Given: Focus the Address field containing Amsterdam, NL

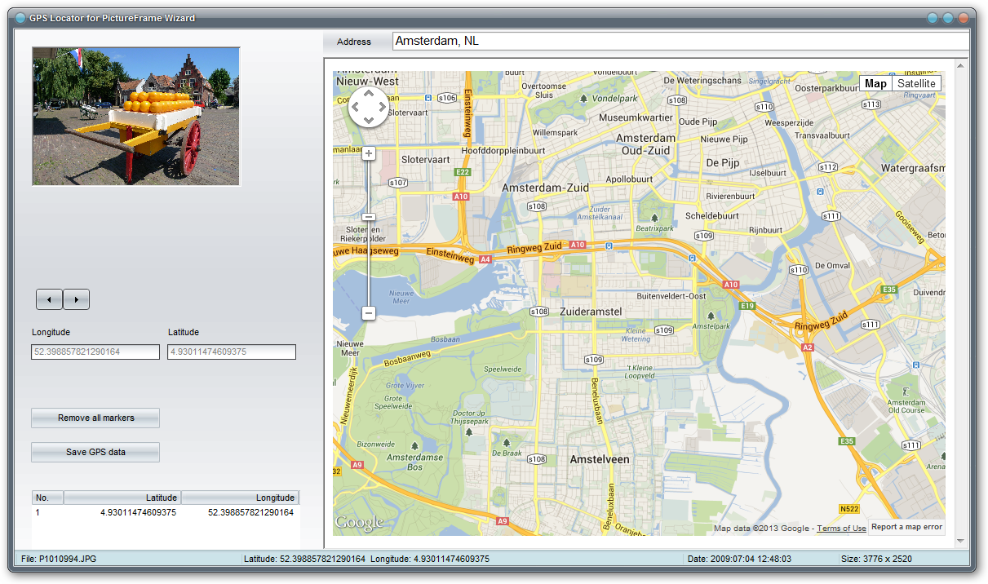Looking at the screenshot, I should [680, 41].
